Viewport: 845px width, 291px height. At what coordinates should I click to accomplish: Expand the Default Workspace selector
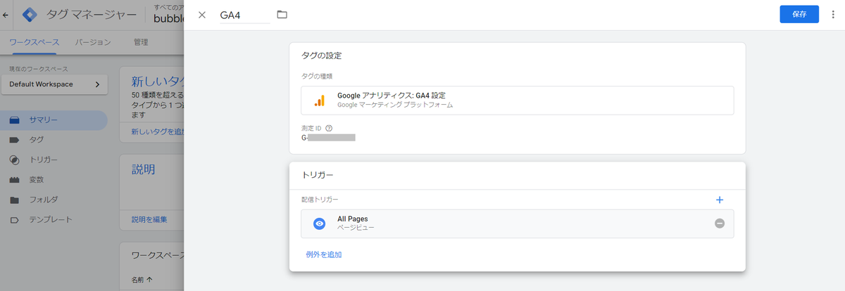click(x=54, y=84)
